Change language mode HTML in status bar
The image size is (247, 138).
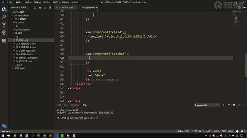pyautogui.click(x=231, y=131)
